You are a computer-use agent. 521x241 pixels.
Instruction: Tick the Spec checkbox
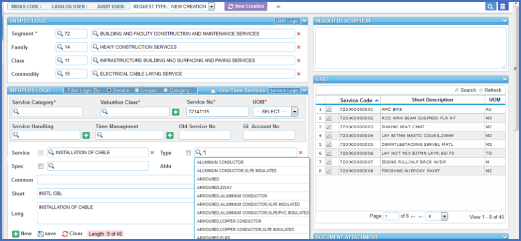[x=41, y=166]
